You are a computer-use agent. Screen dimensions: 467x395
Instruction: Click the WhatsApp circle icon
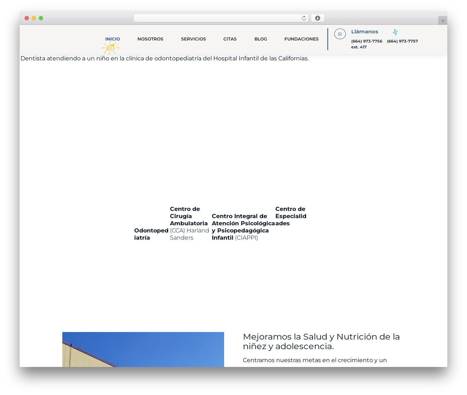pos(340,34)
